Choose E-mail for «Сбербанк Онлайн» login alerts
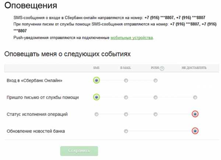Screen dimensions: 221x160 coord(126,81)
